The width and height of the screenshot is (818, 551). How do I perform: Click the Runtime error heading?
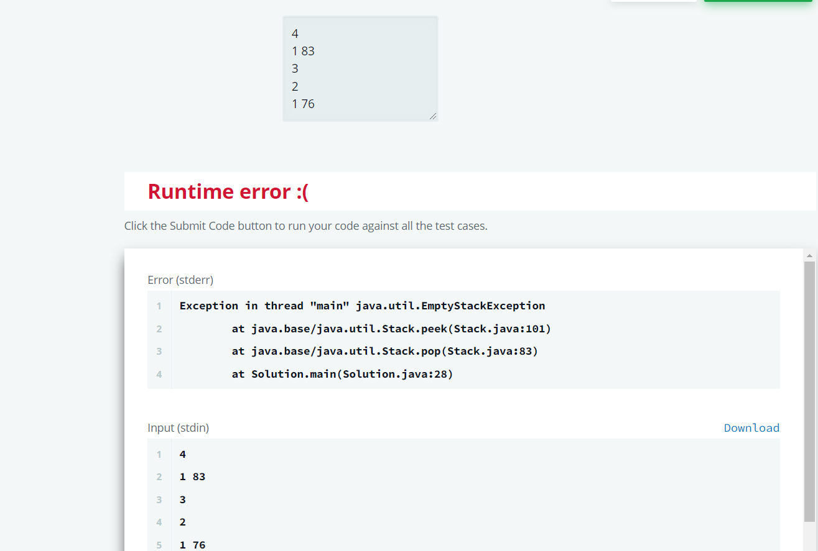click(x=228, y=191)
